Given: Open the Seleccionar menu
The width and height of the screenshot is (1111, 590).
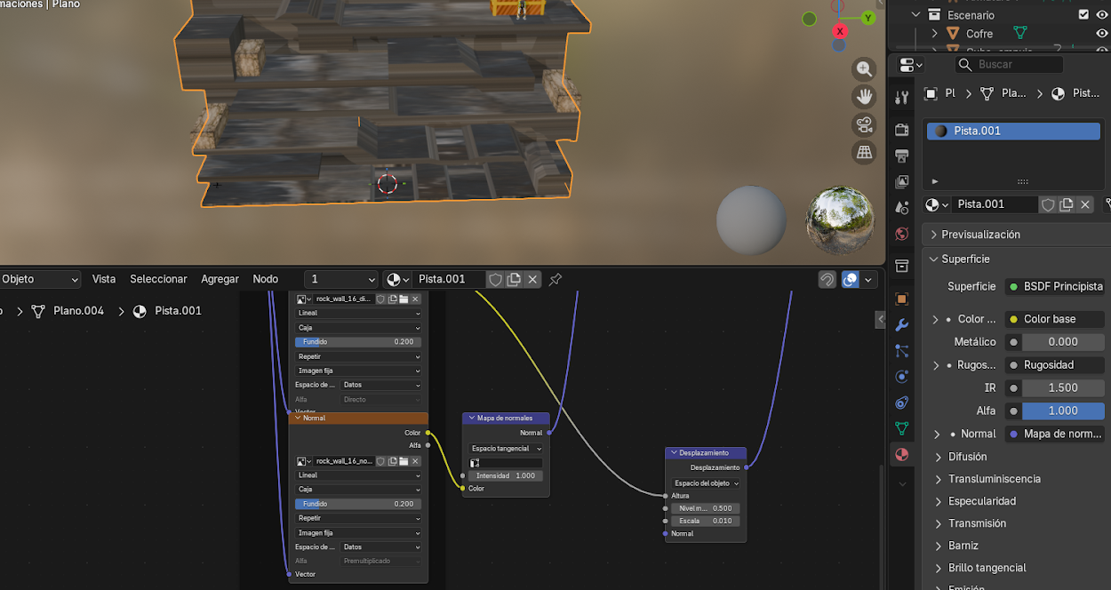Looking at the screenshot, I should [158, 279].
